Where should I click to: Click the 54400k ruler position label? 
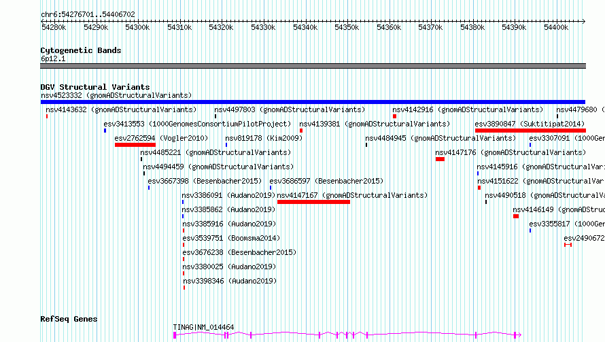pos(556,27)
